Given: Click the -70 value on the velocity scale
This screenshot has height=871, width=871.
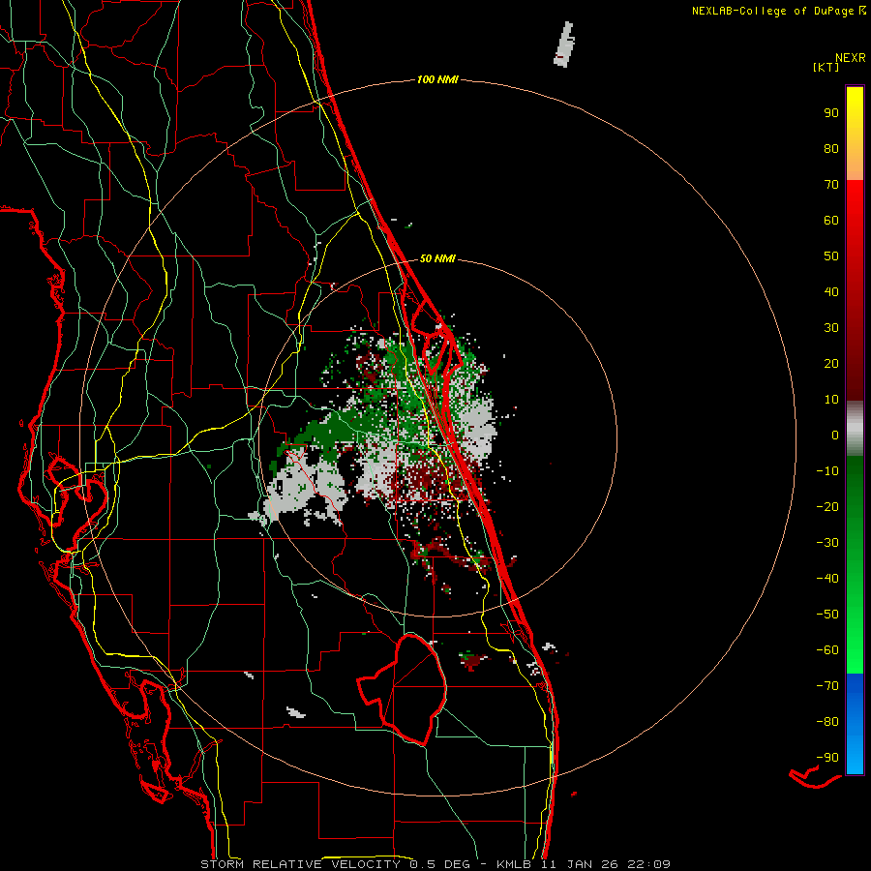Looking at the screenshot, I should pyautogui.click(x=827, y=686).
